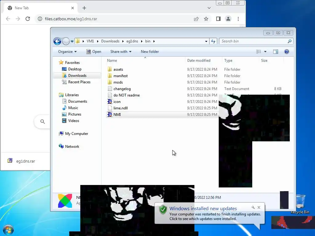Open recent locations dropdown beside navigation arrows
Image resolution: width=315 pixels, height=236 pixels.
(x=72, y=41)
